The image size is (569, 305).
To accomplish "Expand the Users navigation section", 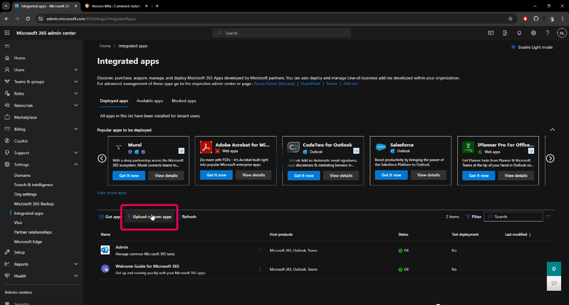I will [x=76, y=70].
